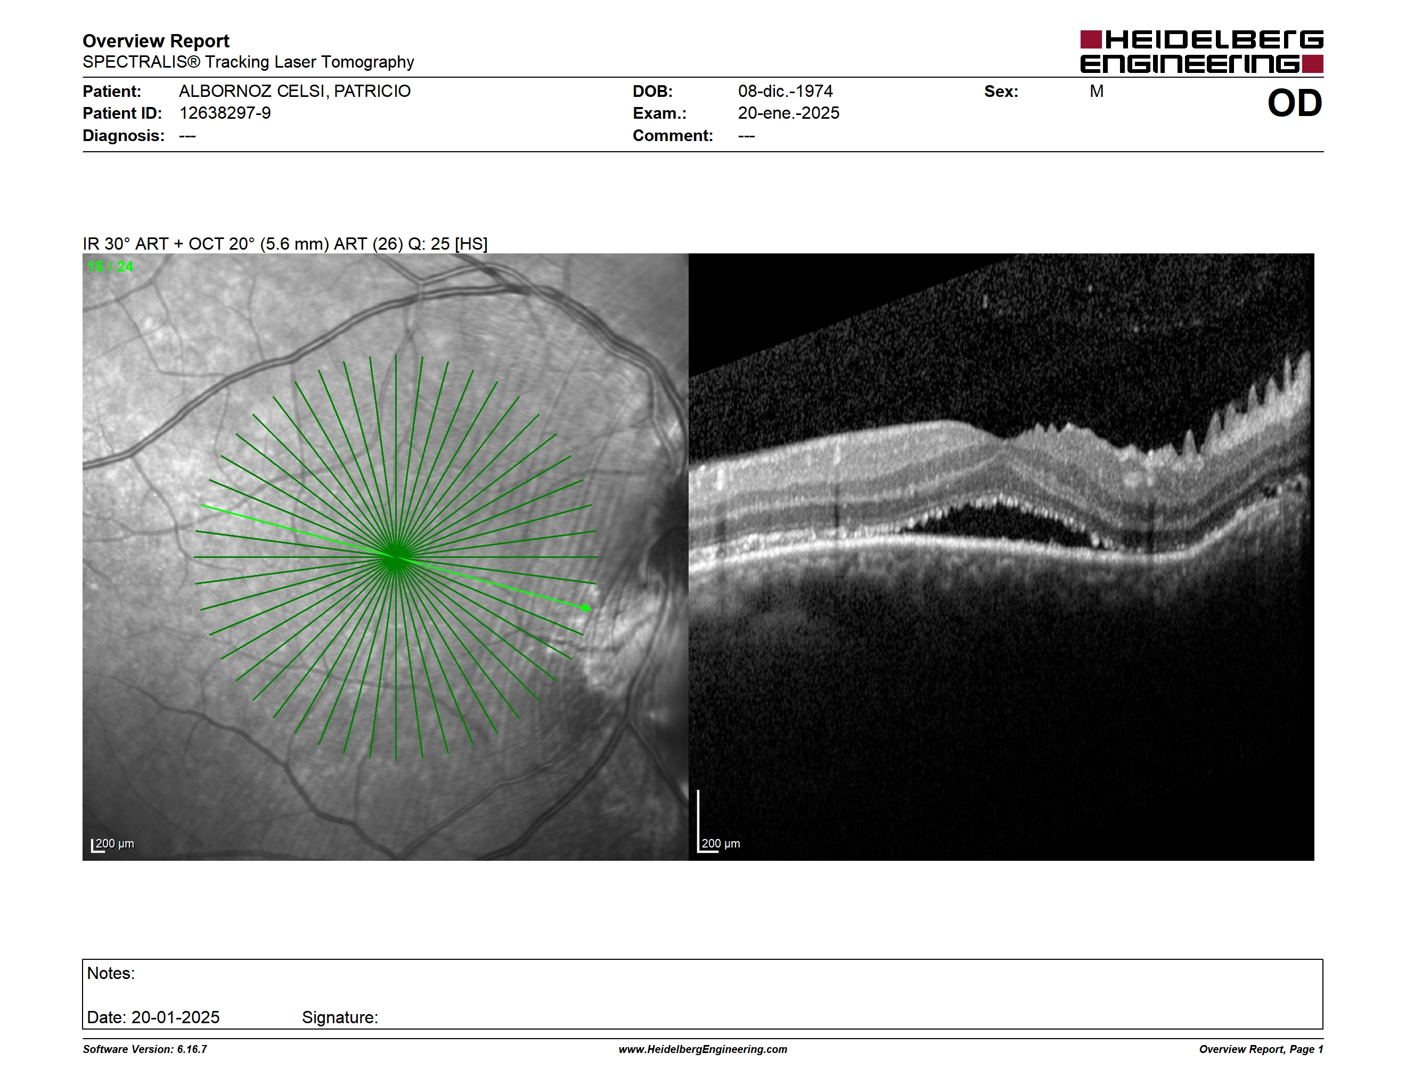Click Exam date '20-ene.-2025'
The width and height of the screenshot is (1406, 1086).
coord(789,113)
